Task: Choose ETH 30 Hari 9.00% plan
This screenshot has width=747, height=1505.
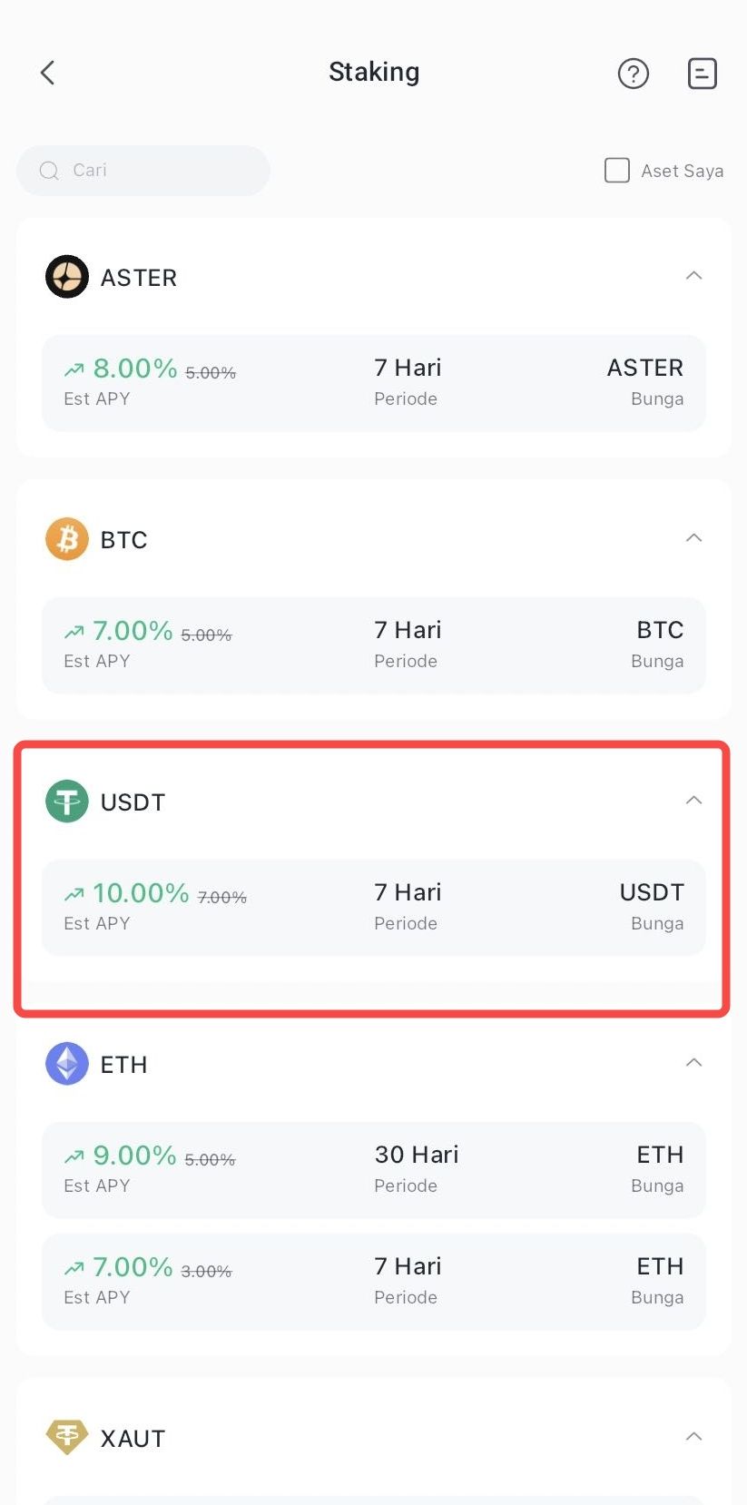Action: point(373,1169)
